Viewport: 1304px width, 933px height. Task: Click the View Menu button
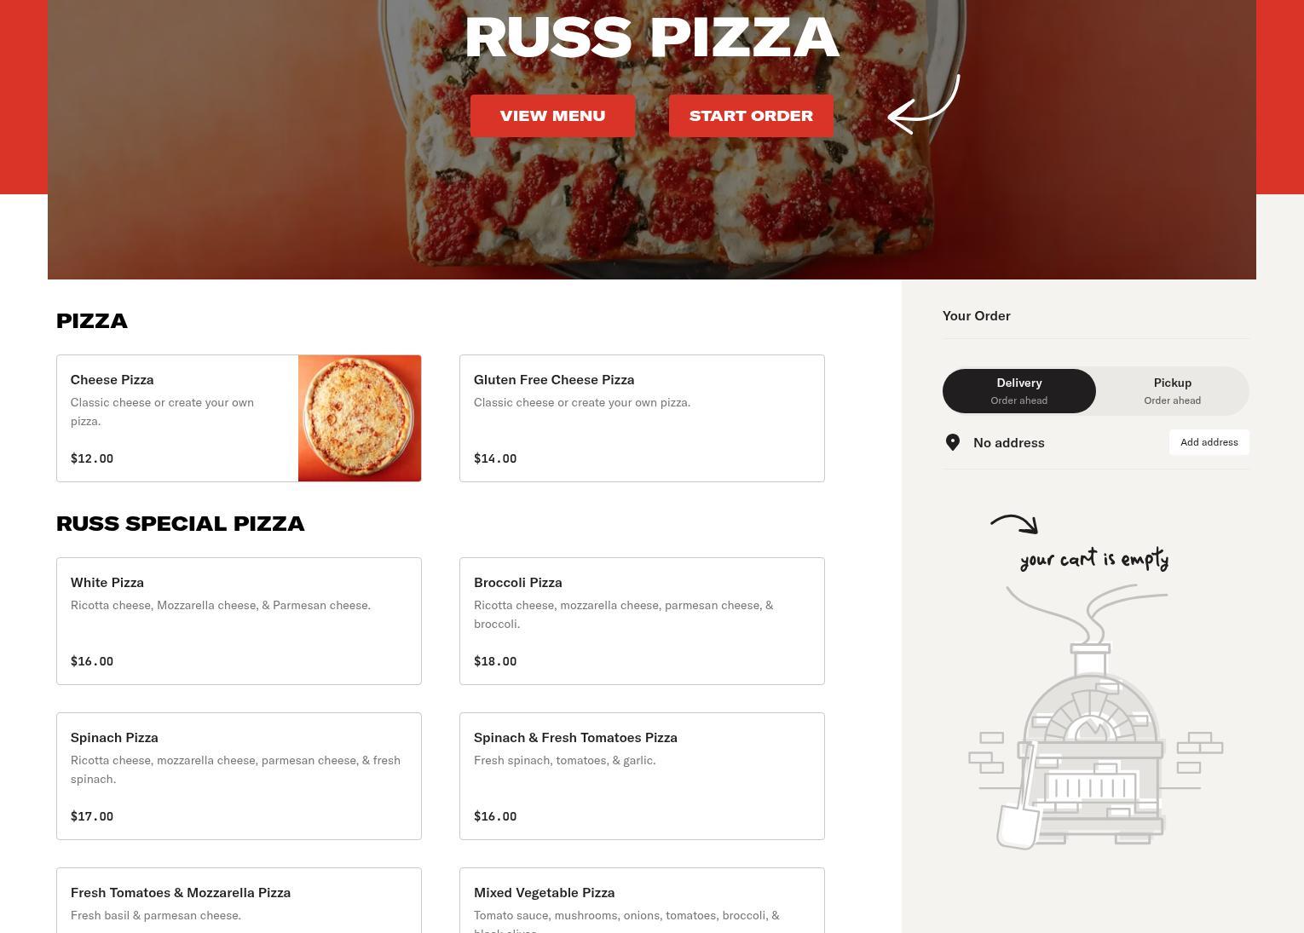(x=552, y=116)
